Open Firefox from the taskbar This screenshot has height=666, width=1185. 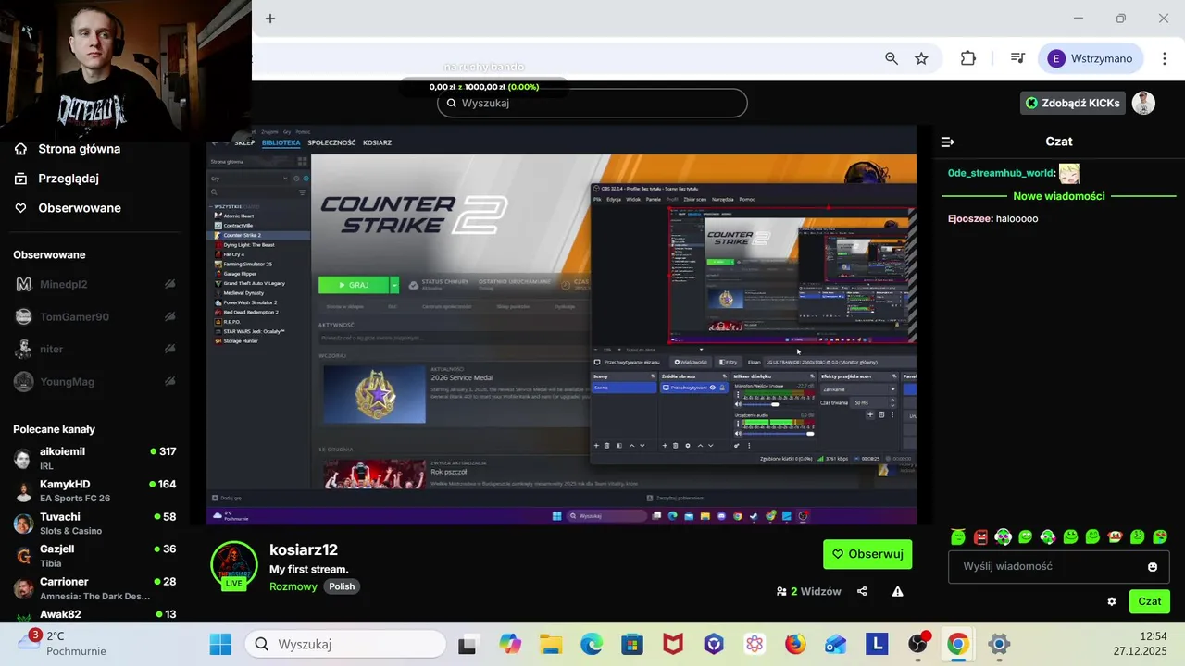[x=795, y=644]
